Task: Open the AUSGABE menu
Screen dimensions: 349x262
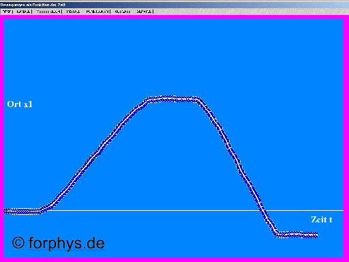Action: click(x=123, y=12)
